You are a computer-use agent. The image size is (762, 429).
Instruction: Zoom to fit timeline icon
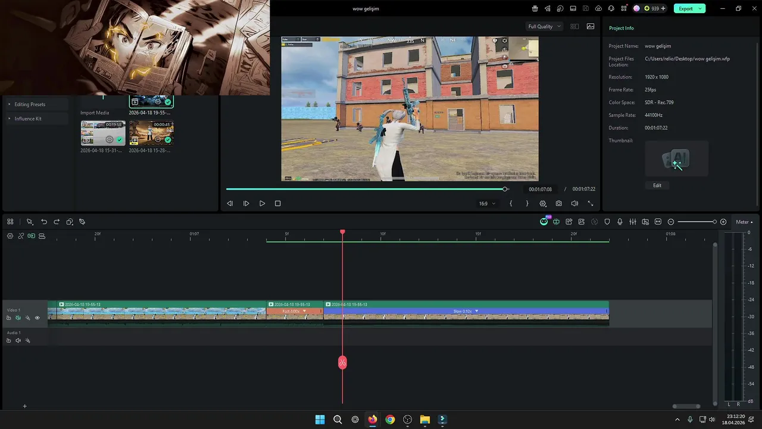[x=658, y=222]
